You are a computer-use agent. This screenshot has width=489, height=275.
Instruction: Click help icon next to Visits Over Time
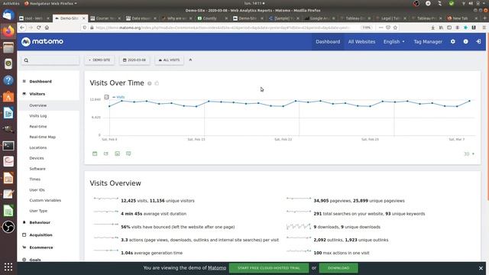[150, 83]
